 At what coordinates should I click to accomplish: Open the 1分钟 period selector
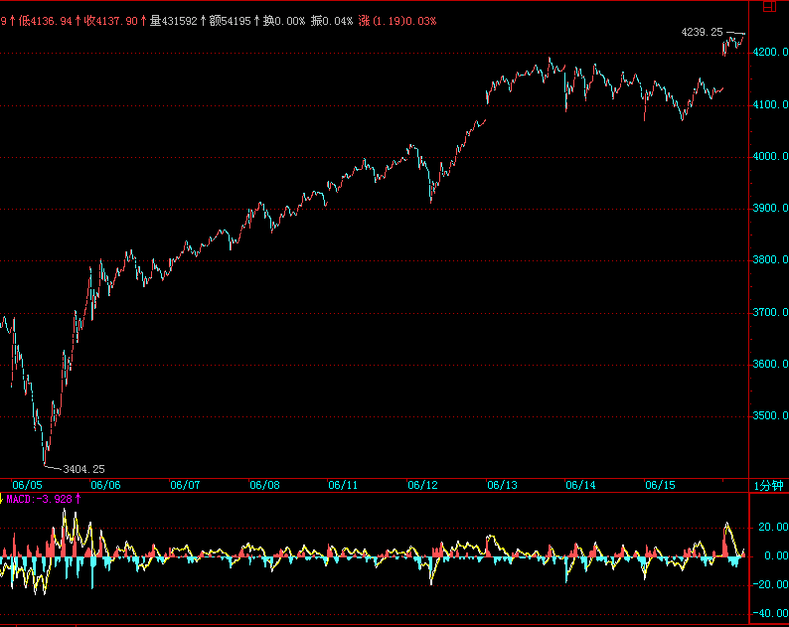pyautogui.click(x=770, y=485)
